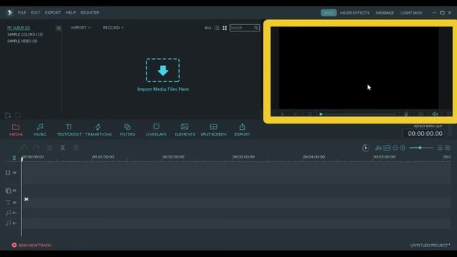Mute the preview volume speaker
Screen dimensions: 457x257
point(435,114)
